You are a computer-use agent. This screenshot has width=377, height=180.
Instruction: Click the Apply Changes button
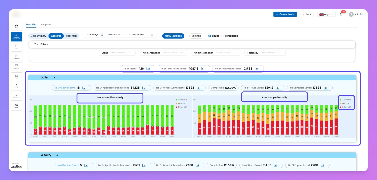(173, 36)
